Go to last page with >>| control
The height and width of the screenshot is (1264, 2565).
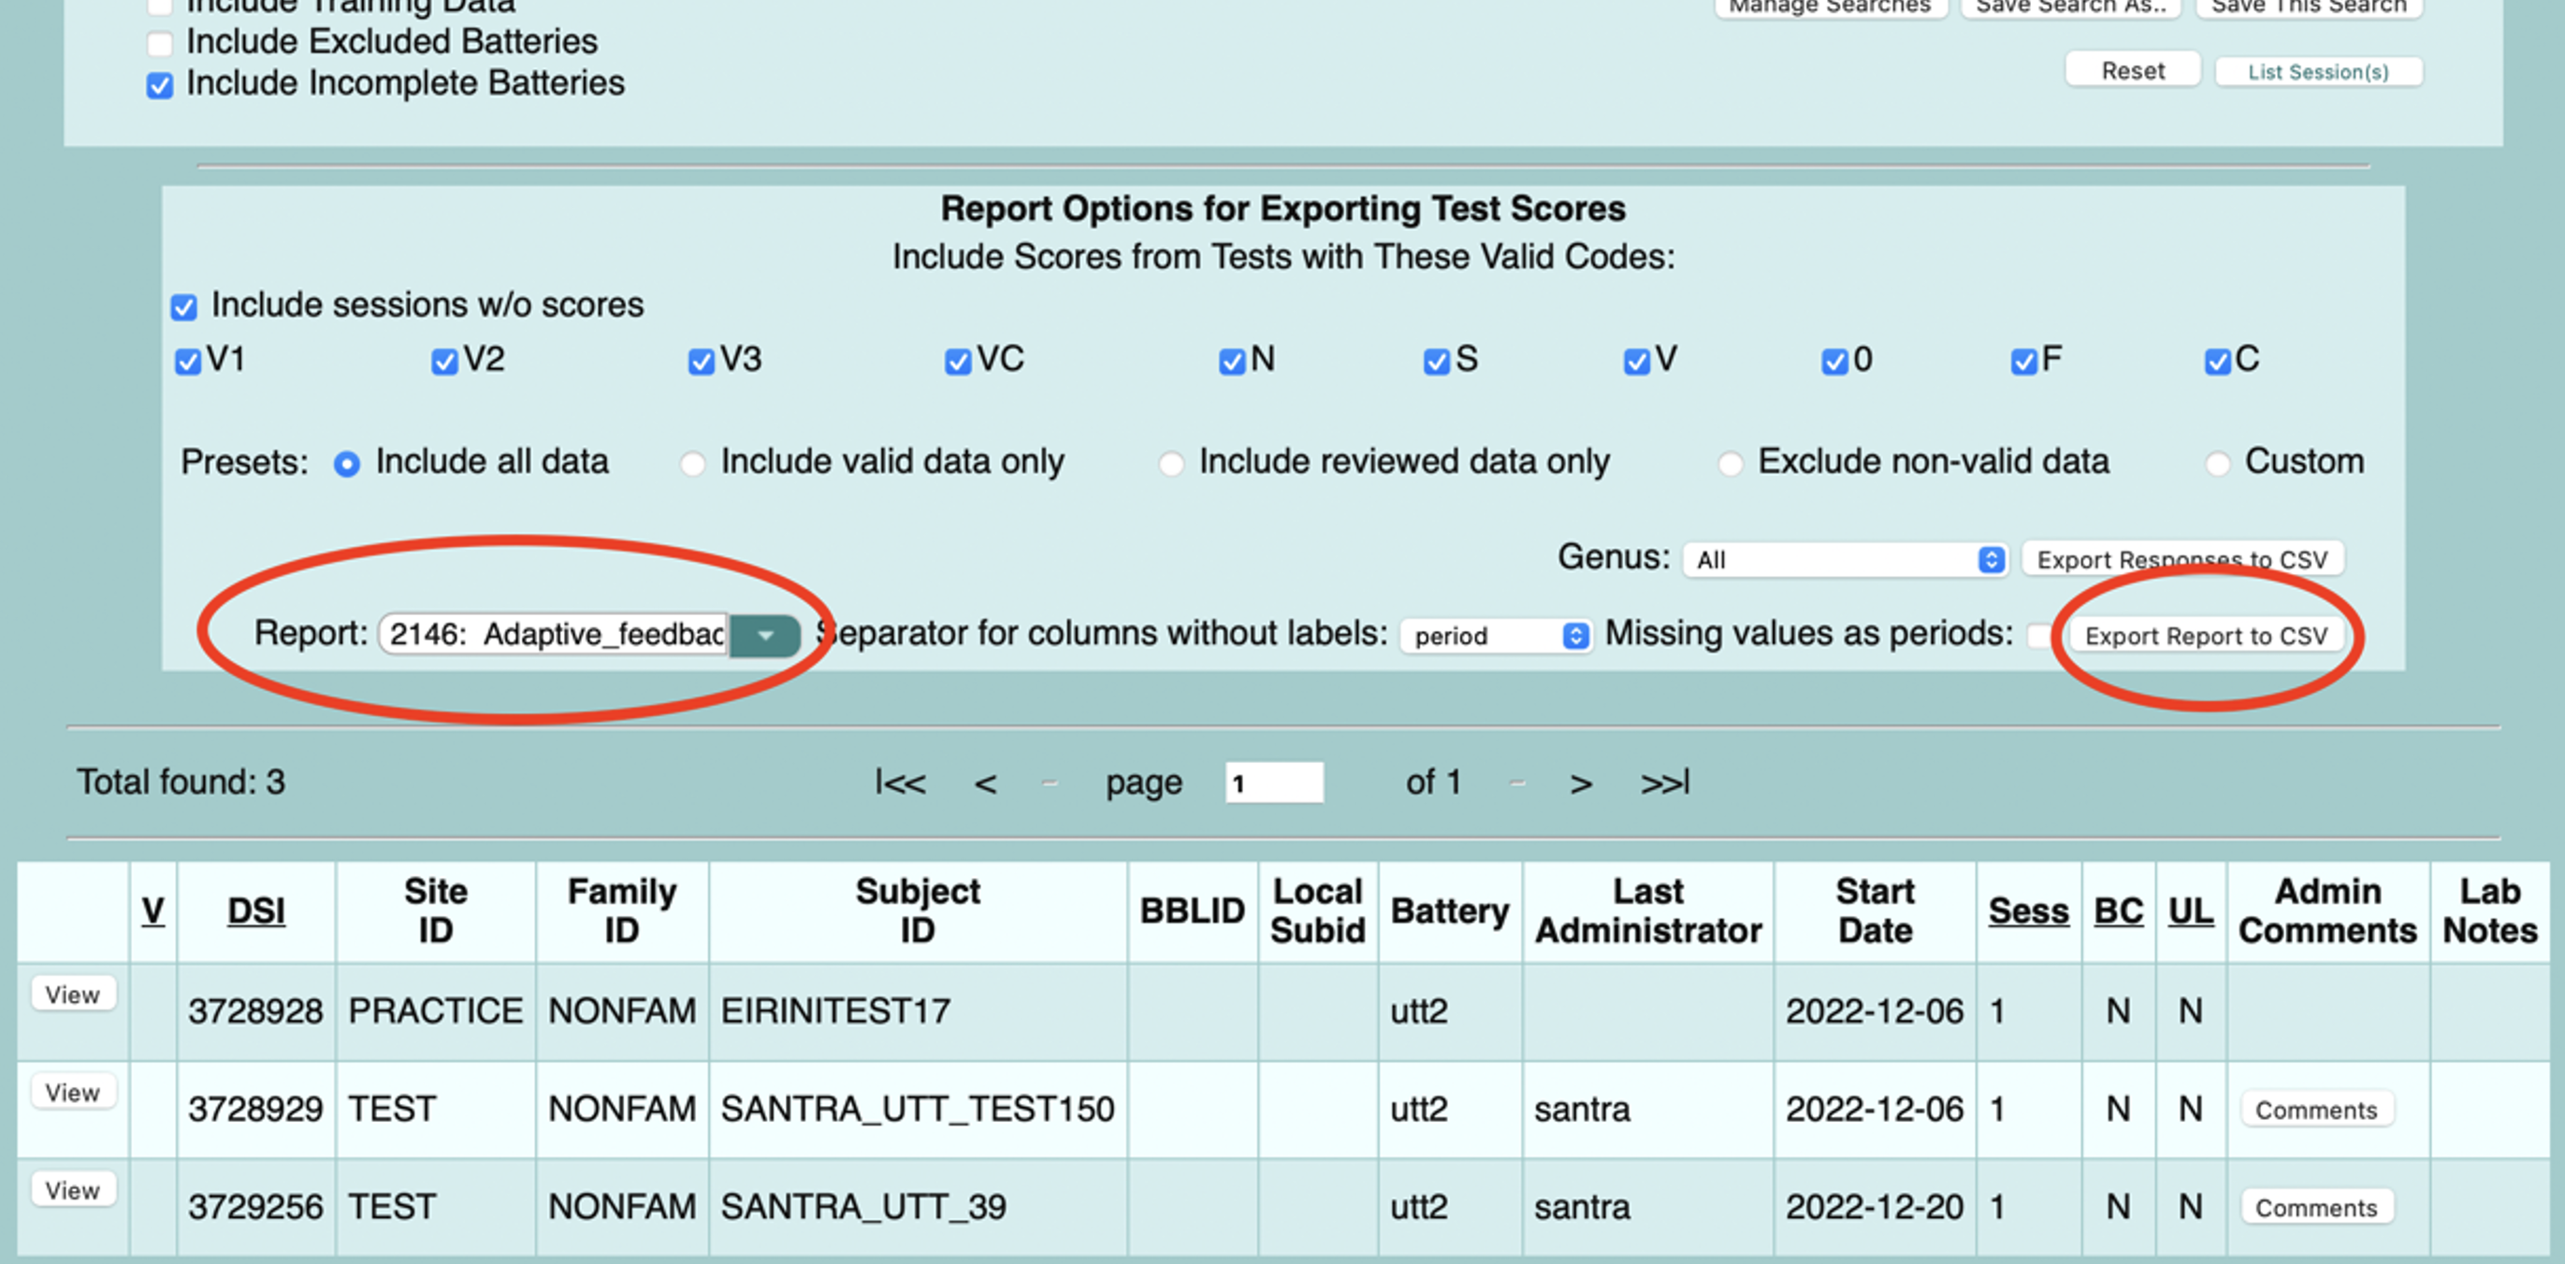1665,783
